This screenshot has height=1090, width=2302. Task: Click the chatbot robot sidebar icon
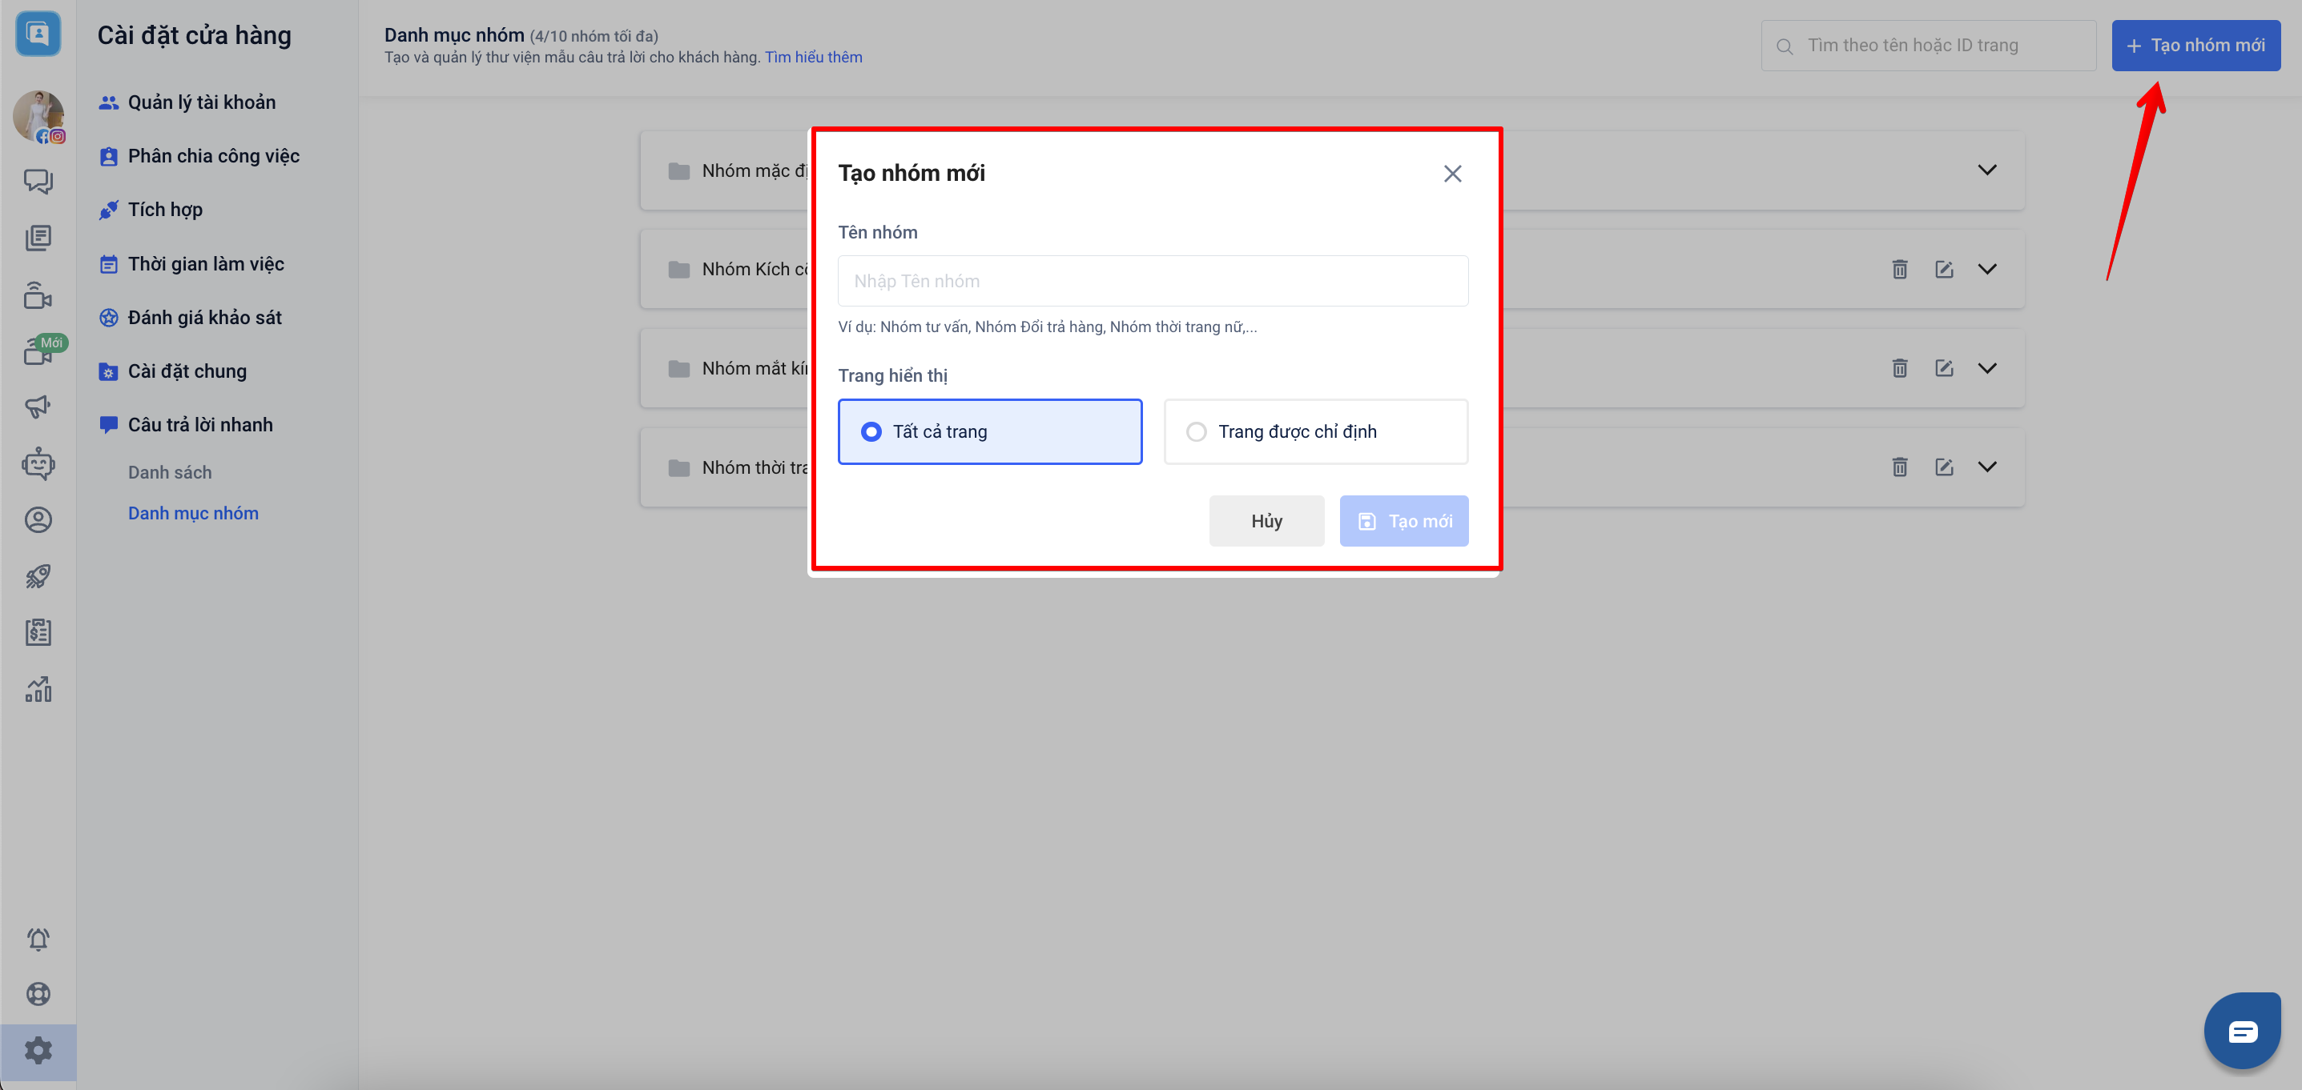(x=38, y=463)
